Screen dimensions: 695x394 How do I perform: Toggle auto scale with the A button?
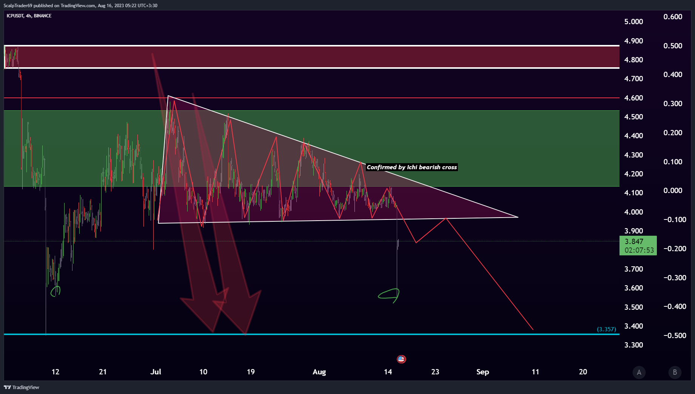point(639,372)
